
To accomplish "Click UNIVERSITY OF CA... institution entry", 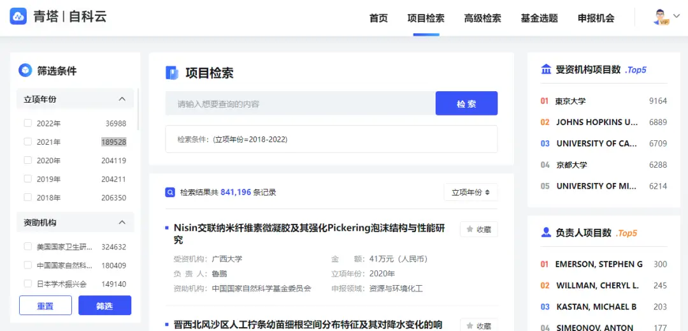I will click(597, 143).
